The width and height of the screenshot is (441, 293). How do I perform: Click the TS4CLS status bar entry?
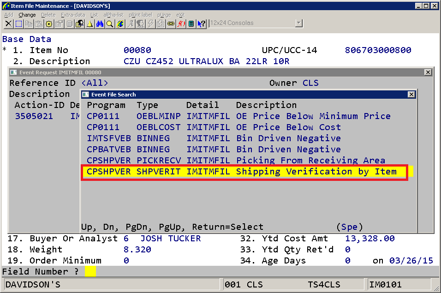coord(324,285)
